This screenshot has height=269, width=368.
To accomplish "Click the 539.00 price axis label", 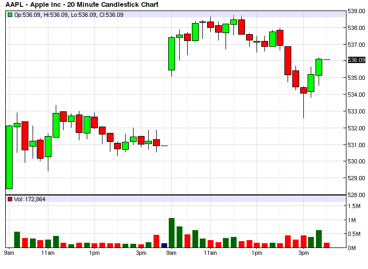I will click(x=356, y=11).
